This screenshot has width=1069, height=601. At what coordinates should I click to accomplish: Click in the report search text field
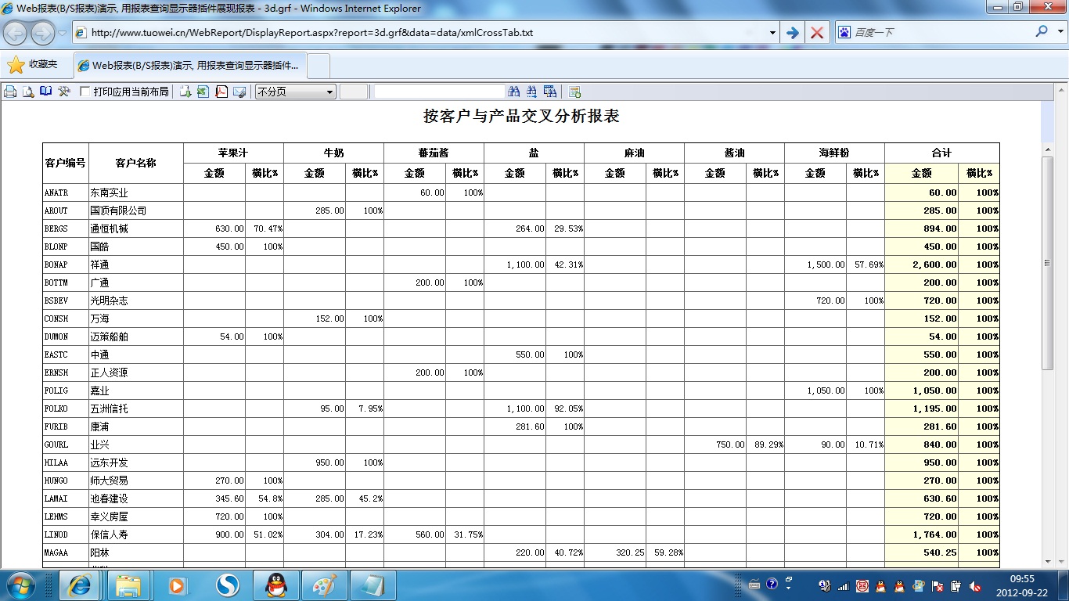pos(439,92)
